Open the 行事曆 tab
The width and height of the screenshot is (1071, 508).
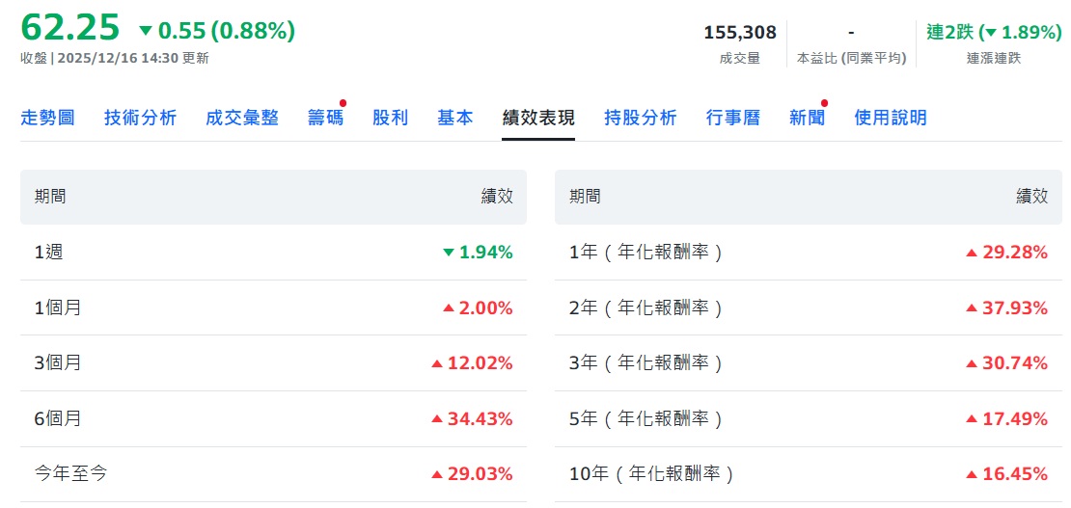coord(733,118)
